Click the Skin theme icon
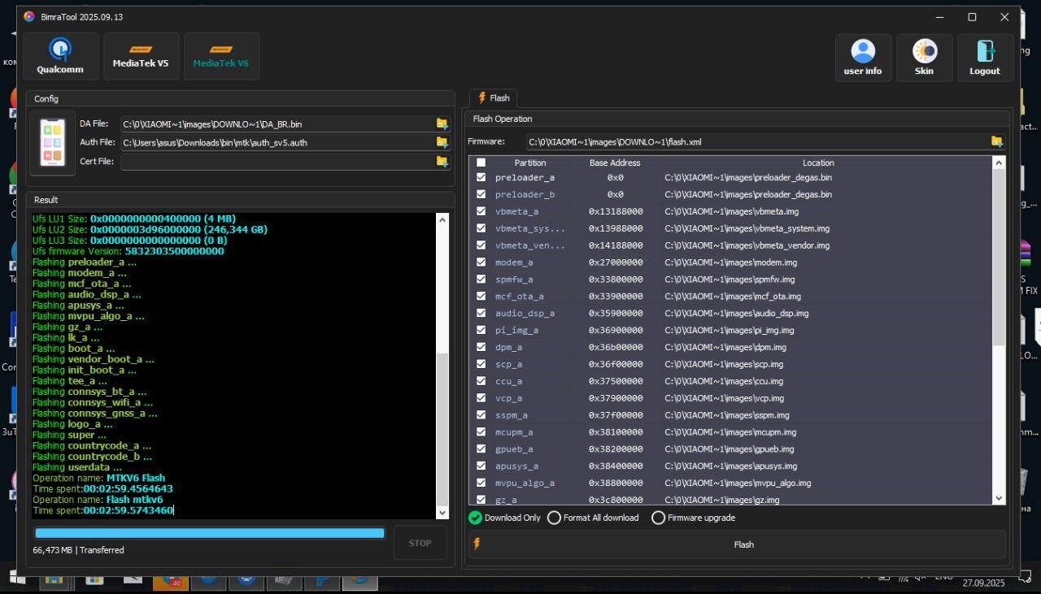 [x=924, y=57]
